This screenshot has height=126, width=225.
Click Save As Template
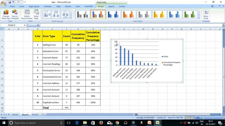click(15, 14)
